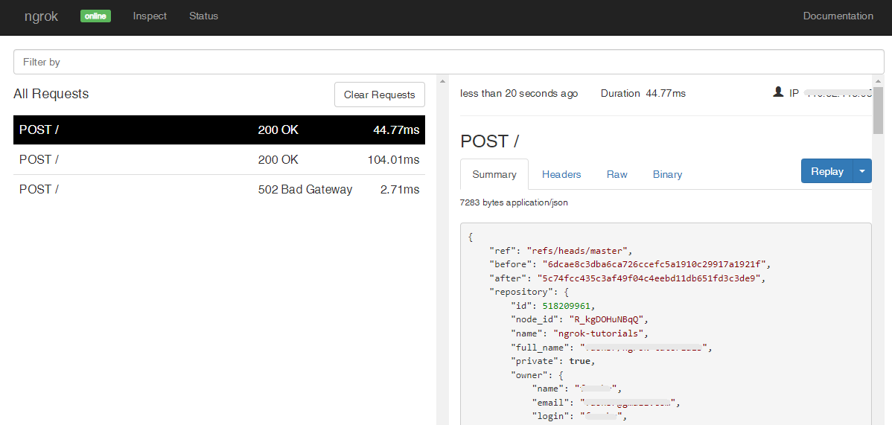
Task: Click the "less than 20 seconds ago" timestamp
Action: point(519,93)
